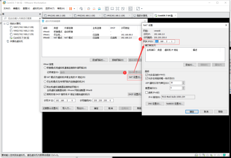Toggle the library sidebar view icon
The image size is (231, 158).
107,9
